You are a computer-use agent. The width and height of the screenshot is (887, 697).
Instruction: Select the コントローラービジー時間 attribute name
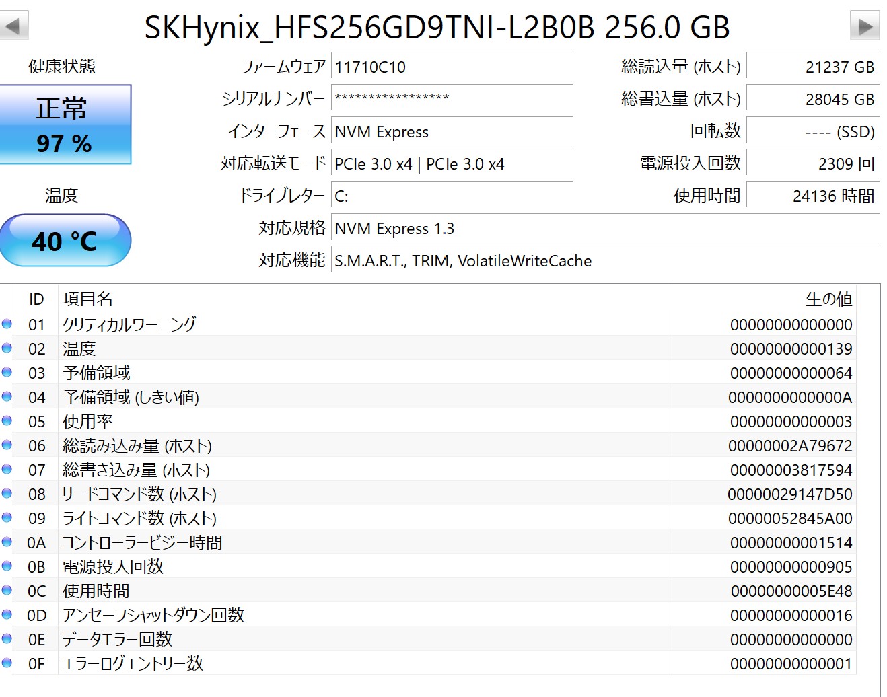(142, 542)
